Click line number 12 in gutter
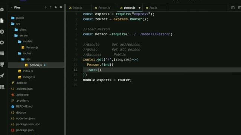The height and width of the screenshot is (135, 241). (x=75, y=70)
